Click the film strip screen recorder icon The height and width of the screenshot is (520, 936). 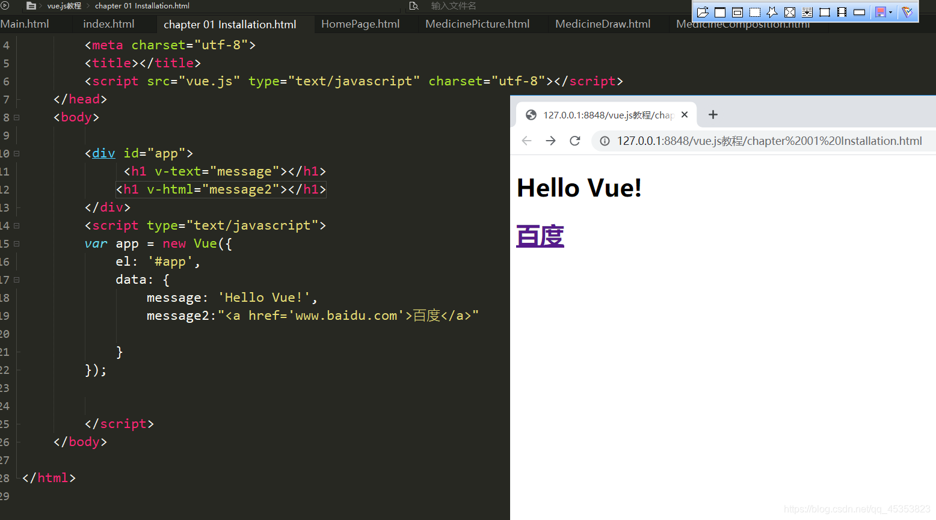tap(842, 12)
